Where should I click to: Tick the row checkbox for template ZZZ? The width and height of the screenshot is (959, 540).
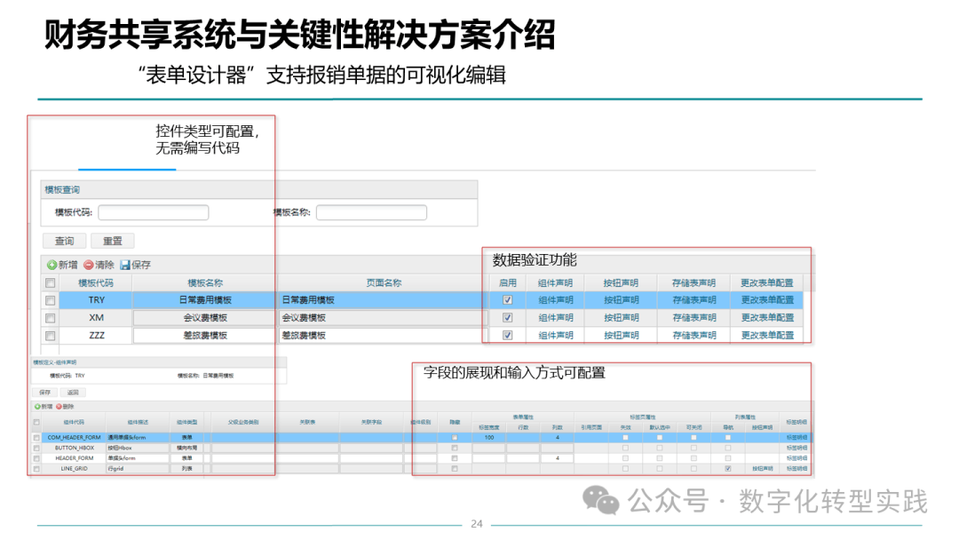(x=50, y=336)
